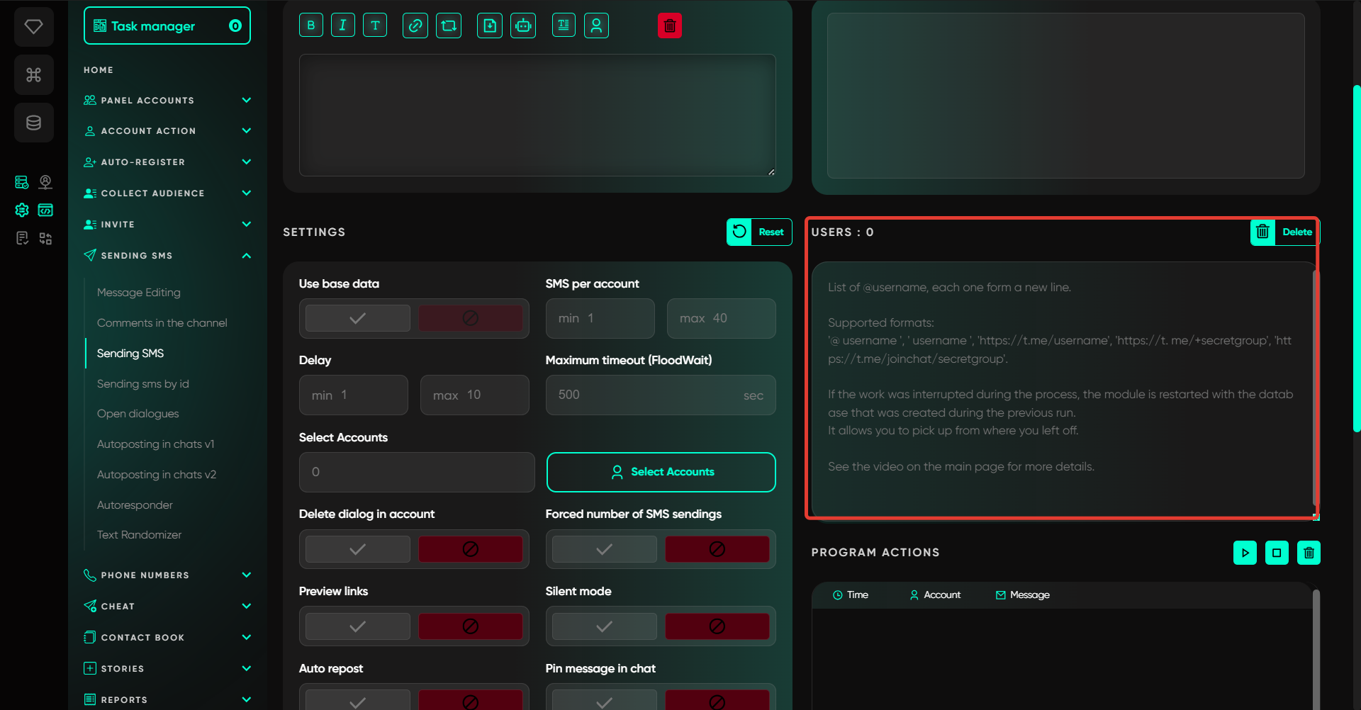Disable Delete dialog in account option

[x=470, y=549]
